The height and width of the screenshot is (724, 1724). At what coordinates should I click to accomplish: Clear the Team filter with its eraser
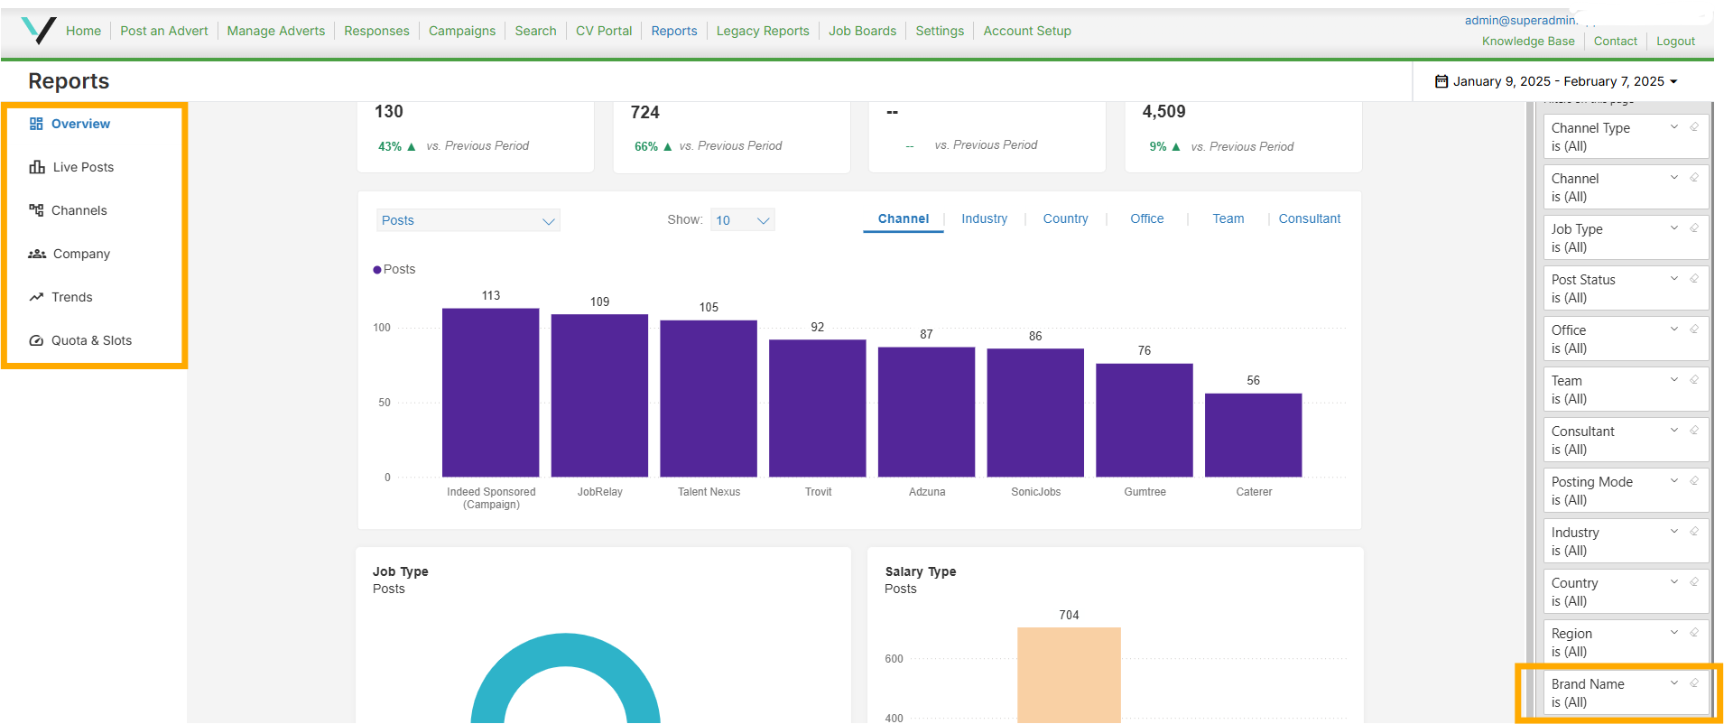[1694, 380]
